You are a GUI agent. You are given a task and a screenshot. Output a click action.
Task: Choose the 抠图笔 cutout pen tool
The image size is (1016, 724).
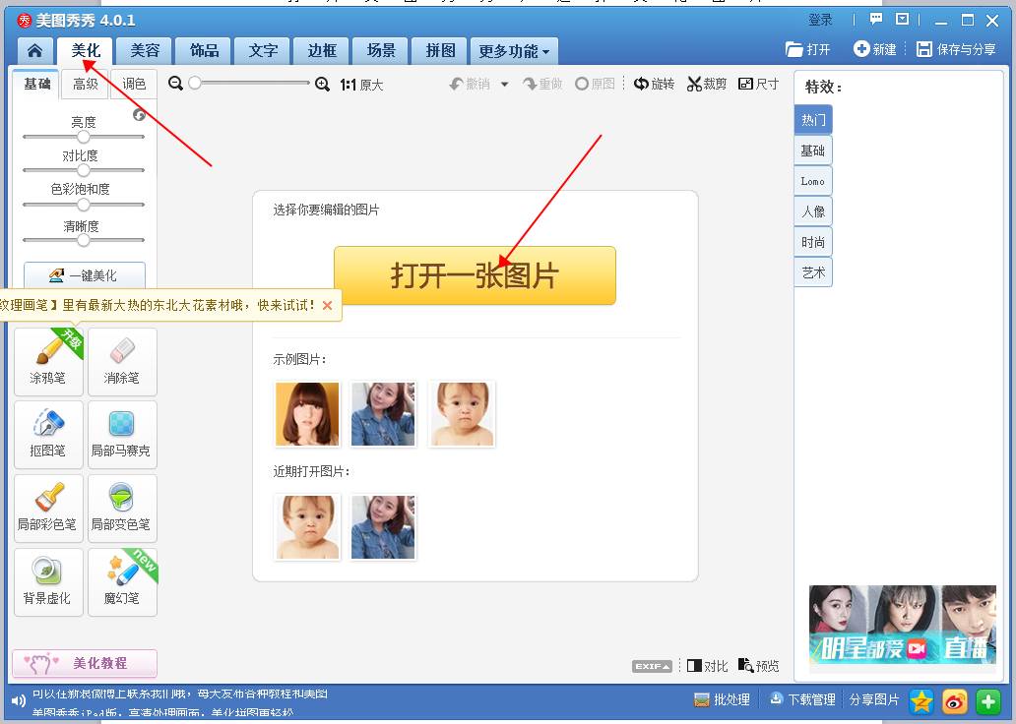tap(48, 434)
